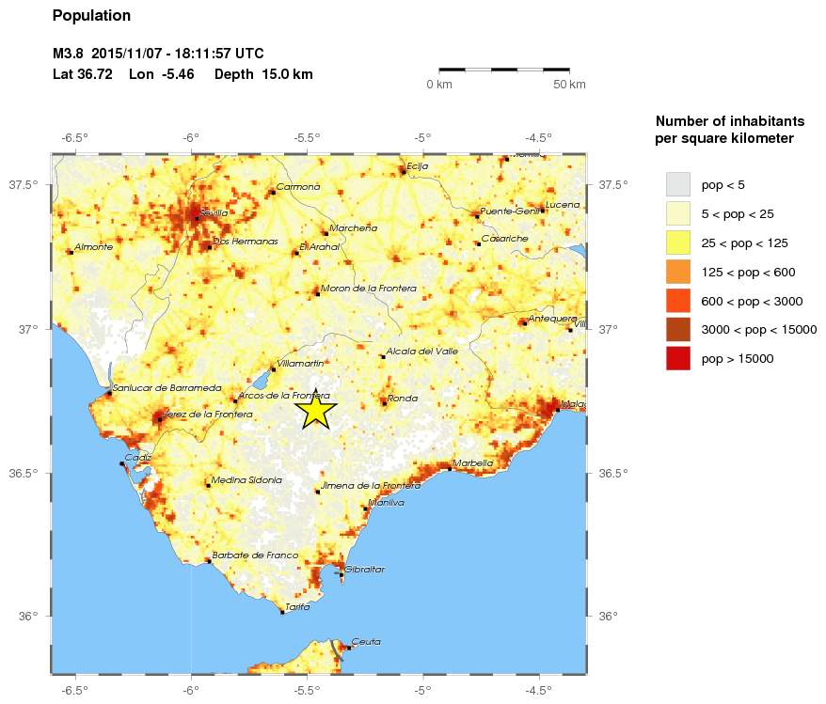Click the Marbella square marker
This screenshot has height=704, width=826.
pos(450,469)
